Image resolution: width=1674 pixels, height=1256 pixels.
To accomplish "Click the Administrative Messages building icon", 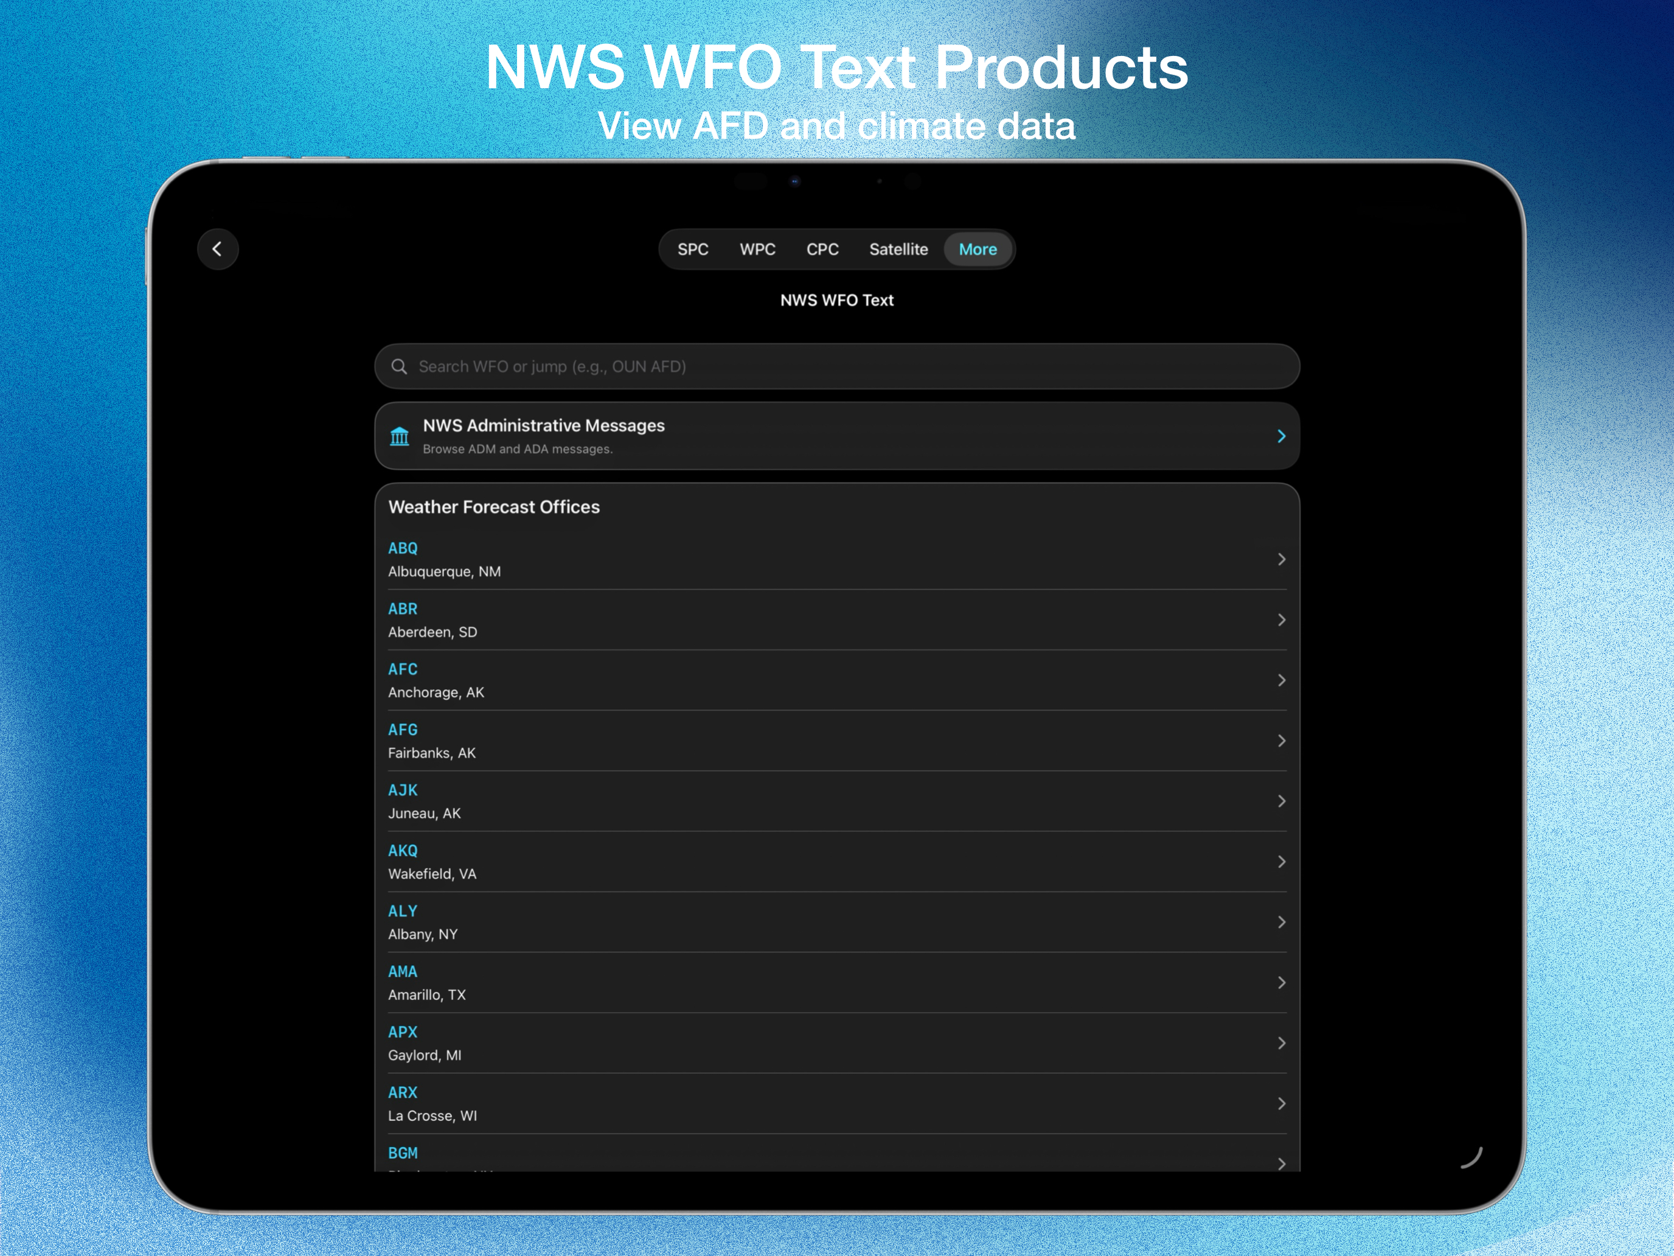I will click(400, 436).
